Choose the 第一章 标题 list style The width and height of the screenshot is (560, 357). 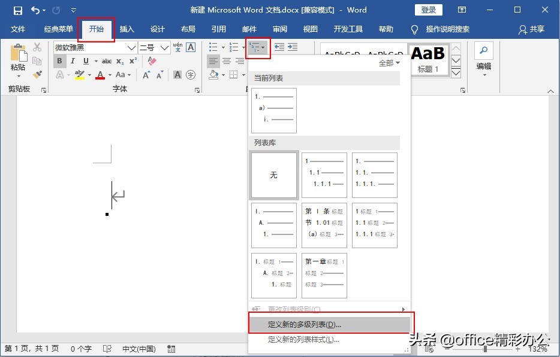click(x=324, y=276)
